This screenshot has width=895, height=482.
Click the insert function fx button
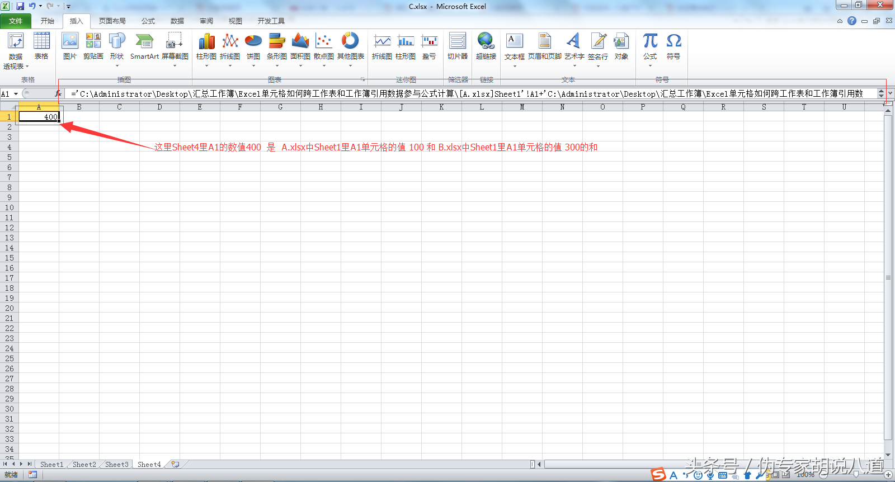click(x=58, y=93)
